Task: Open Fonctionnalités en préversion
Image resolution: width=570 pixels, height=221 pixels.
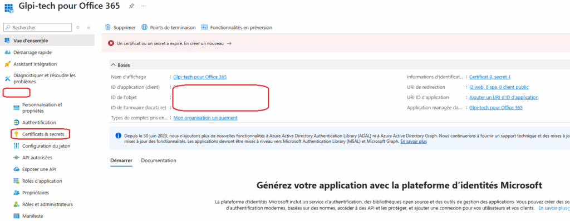Action: 237,28
